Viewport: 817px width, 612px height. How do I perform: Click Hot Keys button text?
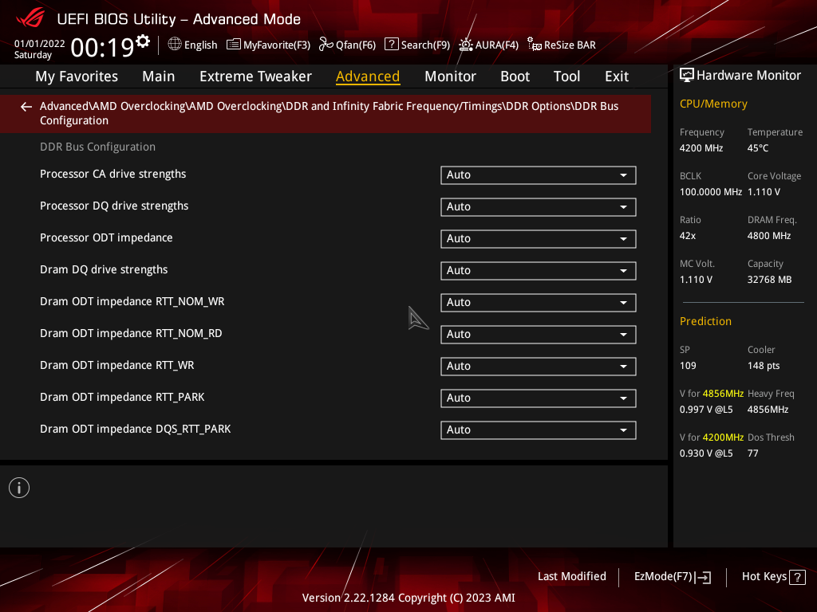pos(764,576)
